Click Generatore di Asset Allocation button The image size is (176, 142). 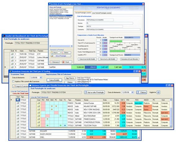point(130,59)
